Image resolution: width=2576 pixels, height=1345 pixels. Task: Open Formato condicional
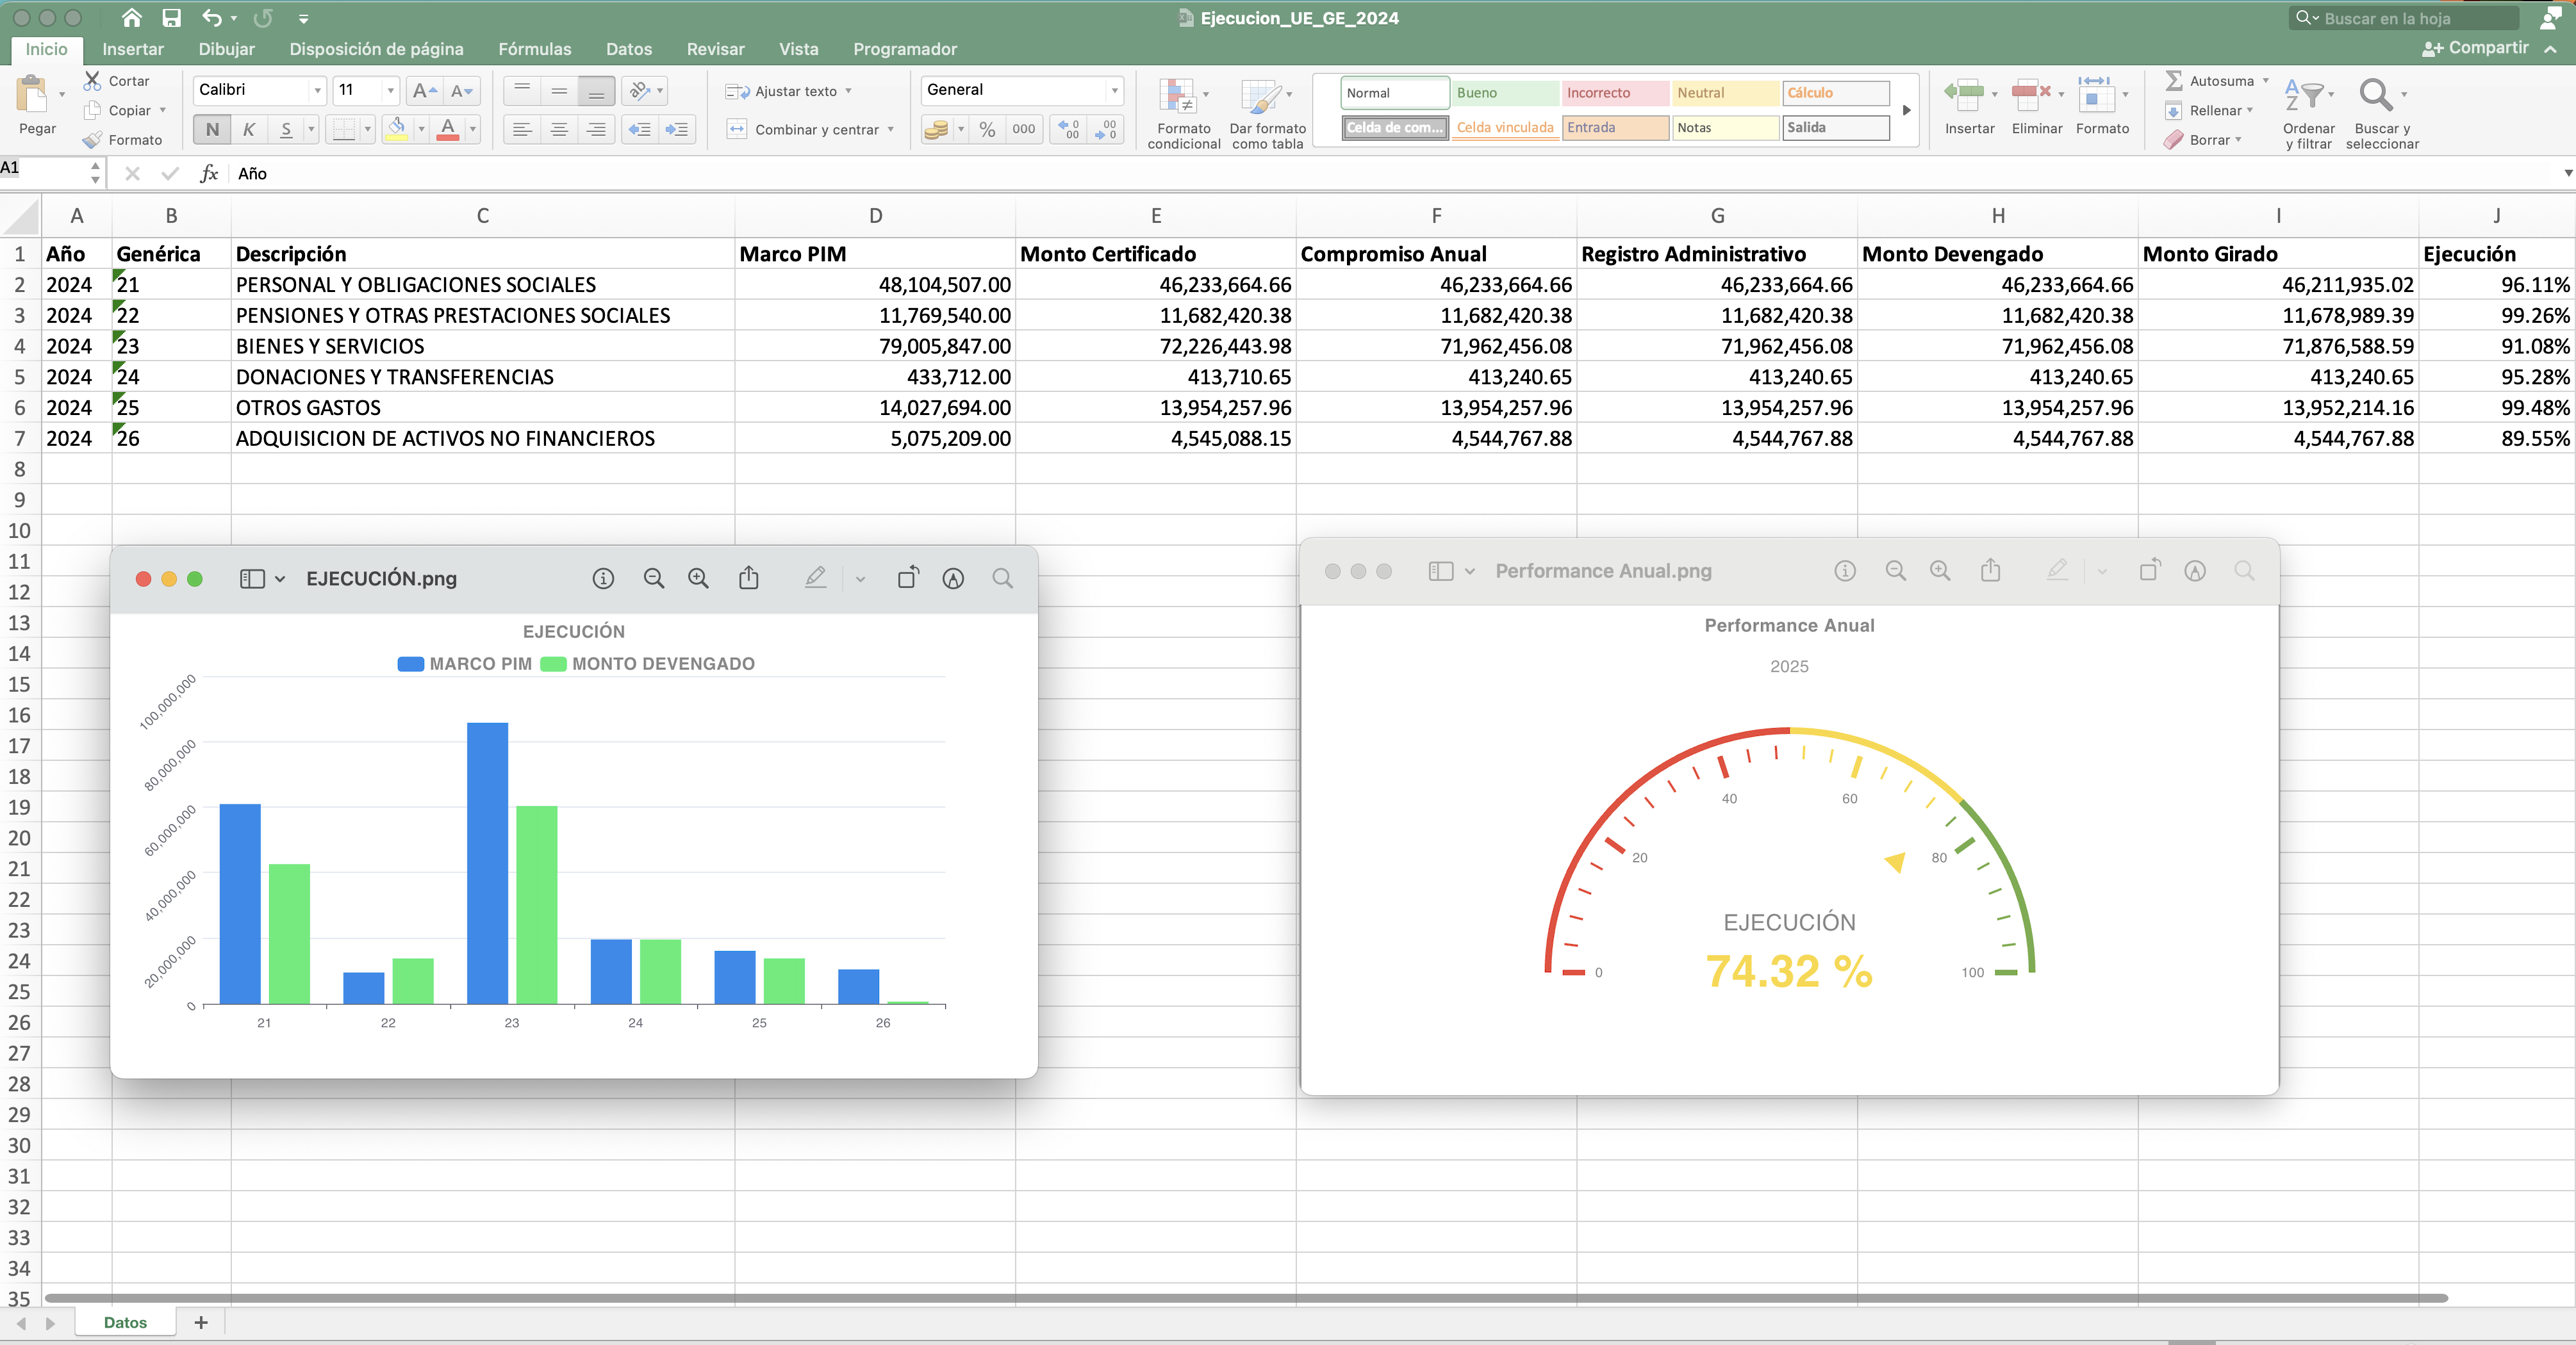click(x=1183, y=110)
